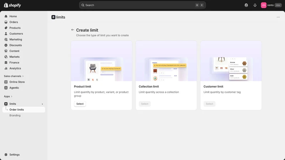Click 'Limit quantity by customer tag' text
Image resolution: width=285 pixels, height=160 pixels.
222,92
